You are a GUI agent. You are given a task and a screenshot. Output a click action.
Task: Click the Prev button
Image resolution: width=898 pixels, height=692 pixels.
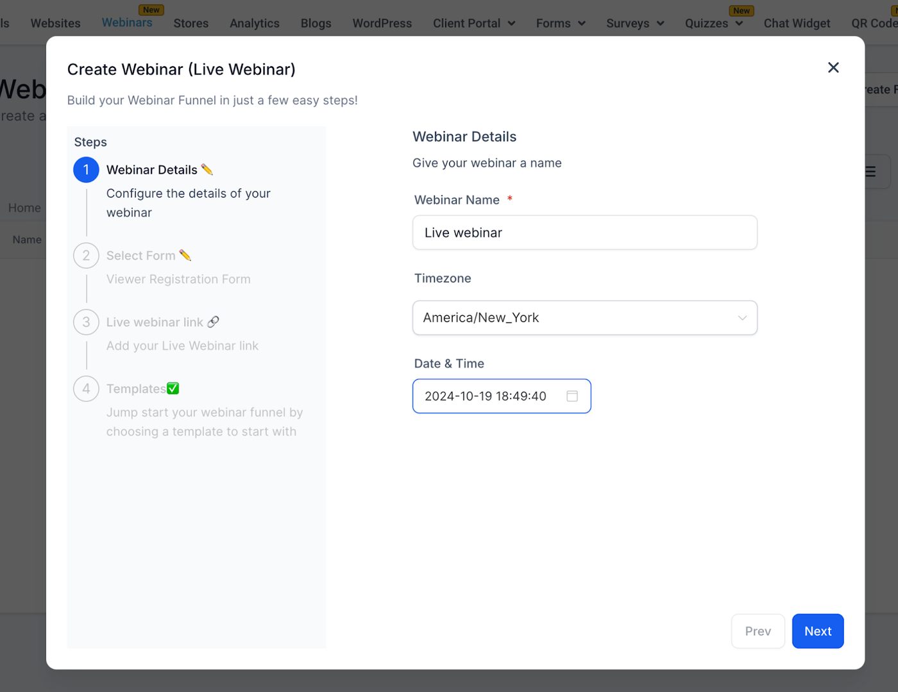pos(758,631)
